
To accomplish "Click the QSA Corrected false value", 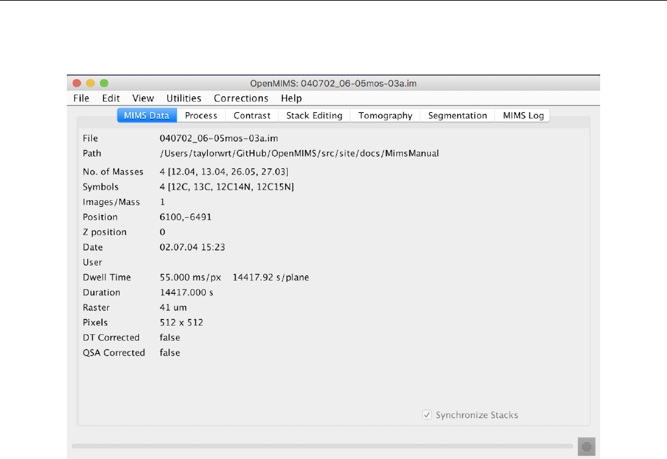I will pos(169,353).
